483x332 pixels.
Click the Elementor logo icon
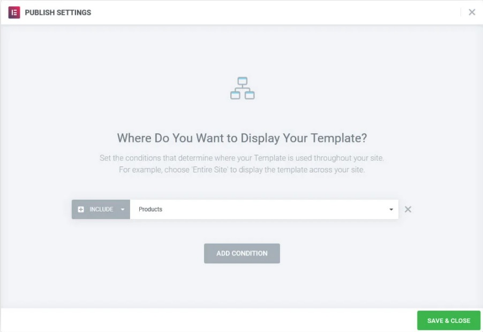pyautogui.click(x=14, y=13)
